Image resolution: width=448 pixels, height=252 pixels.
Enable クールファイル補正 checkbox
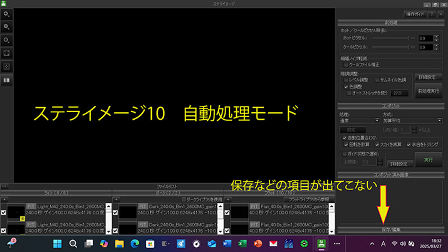tap(346, 65)
